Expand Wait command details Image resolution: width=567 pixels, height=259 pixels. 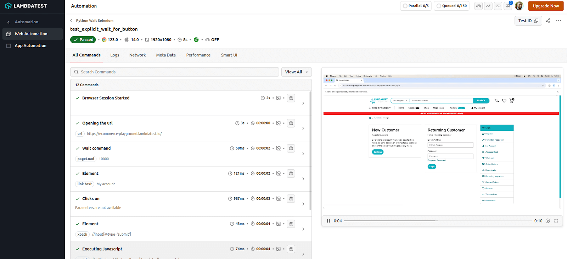[303, 154]
